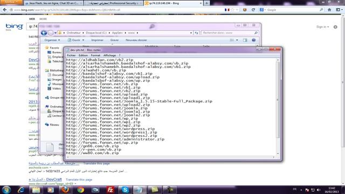Click the line http://aldhab3an.com/vb2.zip
Viewport: 345px width, 194px height.
click(x=99, y=60)
